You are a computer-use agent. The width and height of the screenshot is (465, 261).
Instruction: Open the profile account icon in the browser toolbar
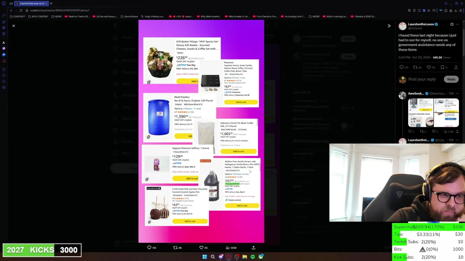click(451, 11)
